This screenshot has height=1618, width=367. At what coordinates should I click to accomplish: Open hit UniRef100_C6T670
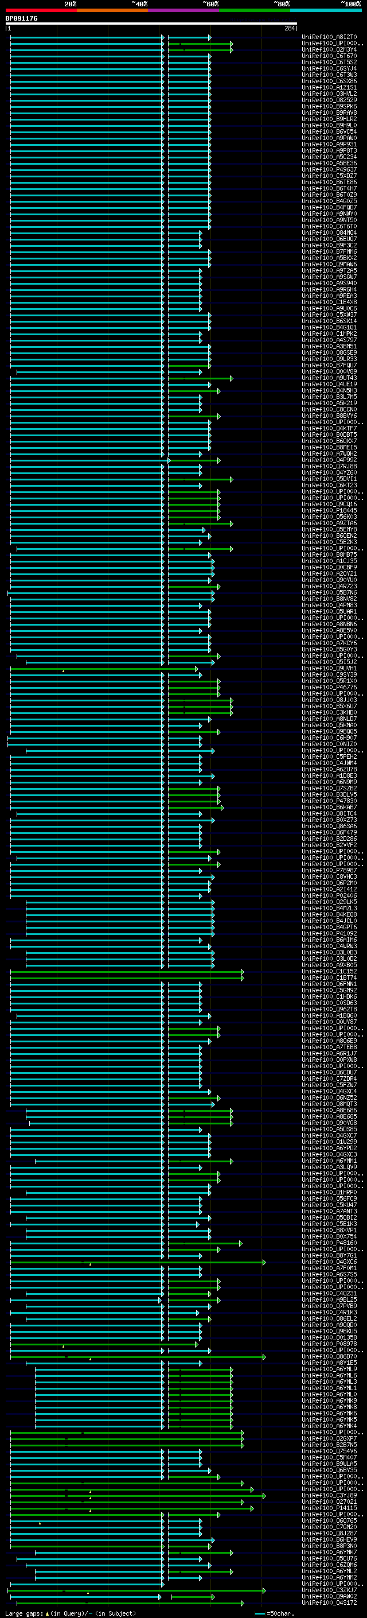(329, 56)
